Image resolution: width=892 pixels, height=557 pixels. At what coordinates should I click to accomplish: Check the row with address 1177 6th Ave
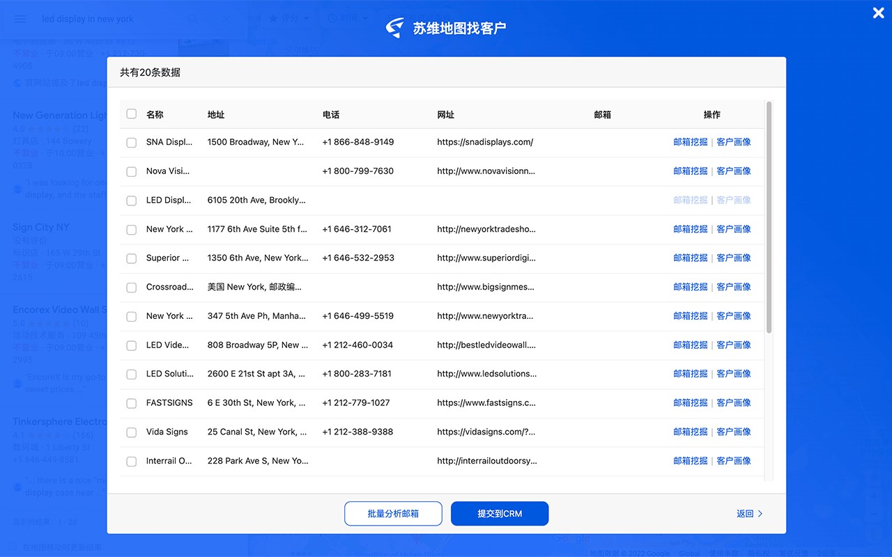point(131,230)
